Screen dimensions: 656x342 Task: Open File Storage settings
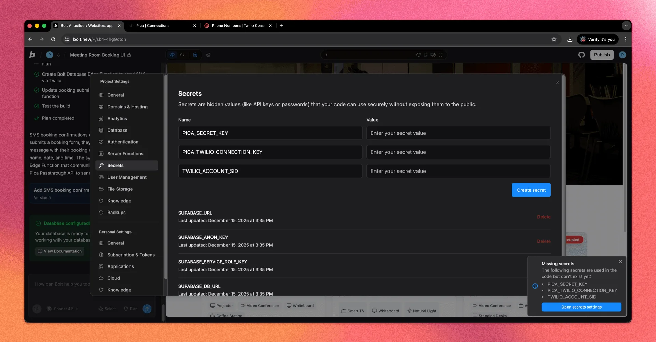tap(126, 189)
